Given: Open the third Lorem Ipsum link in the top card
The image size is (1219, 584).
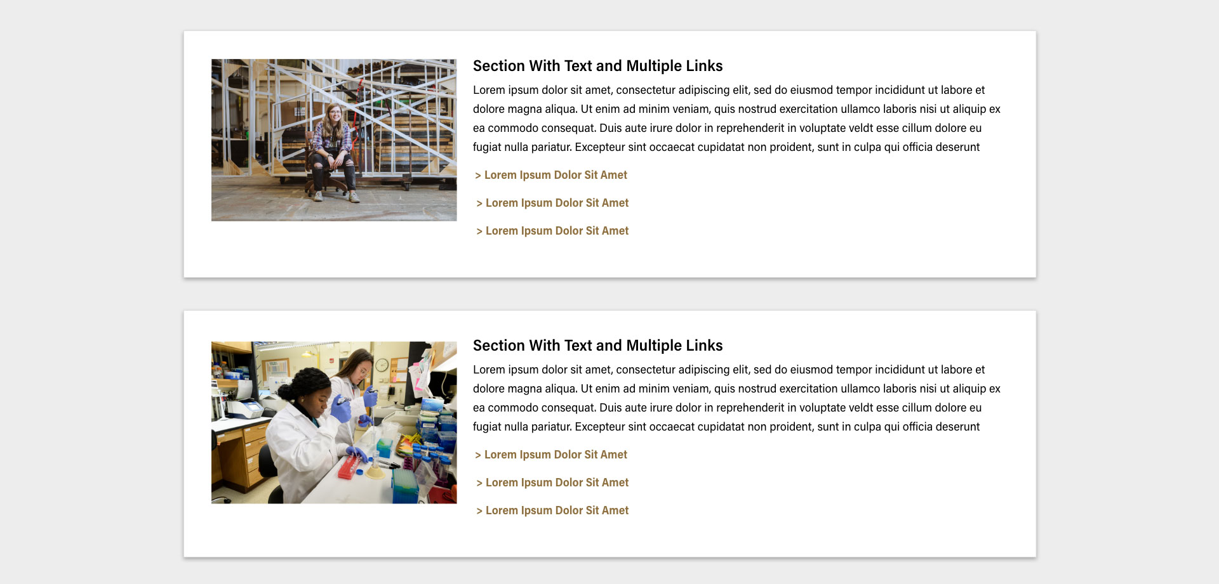Looking at the screenshot, I should pos(557,231).
